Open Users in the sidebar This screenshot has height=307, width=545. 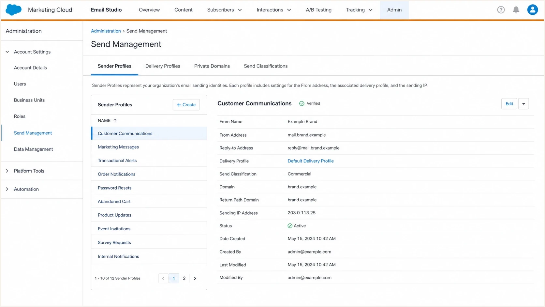point(20,84)
